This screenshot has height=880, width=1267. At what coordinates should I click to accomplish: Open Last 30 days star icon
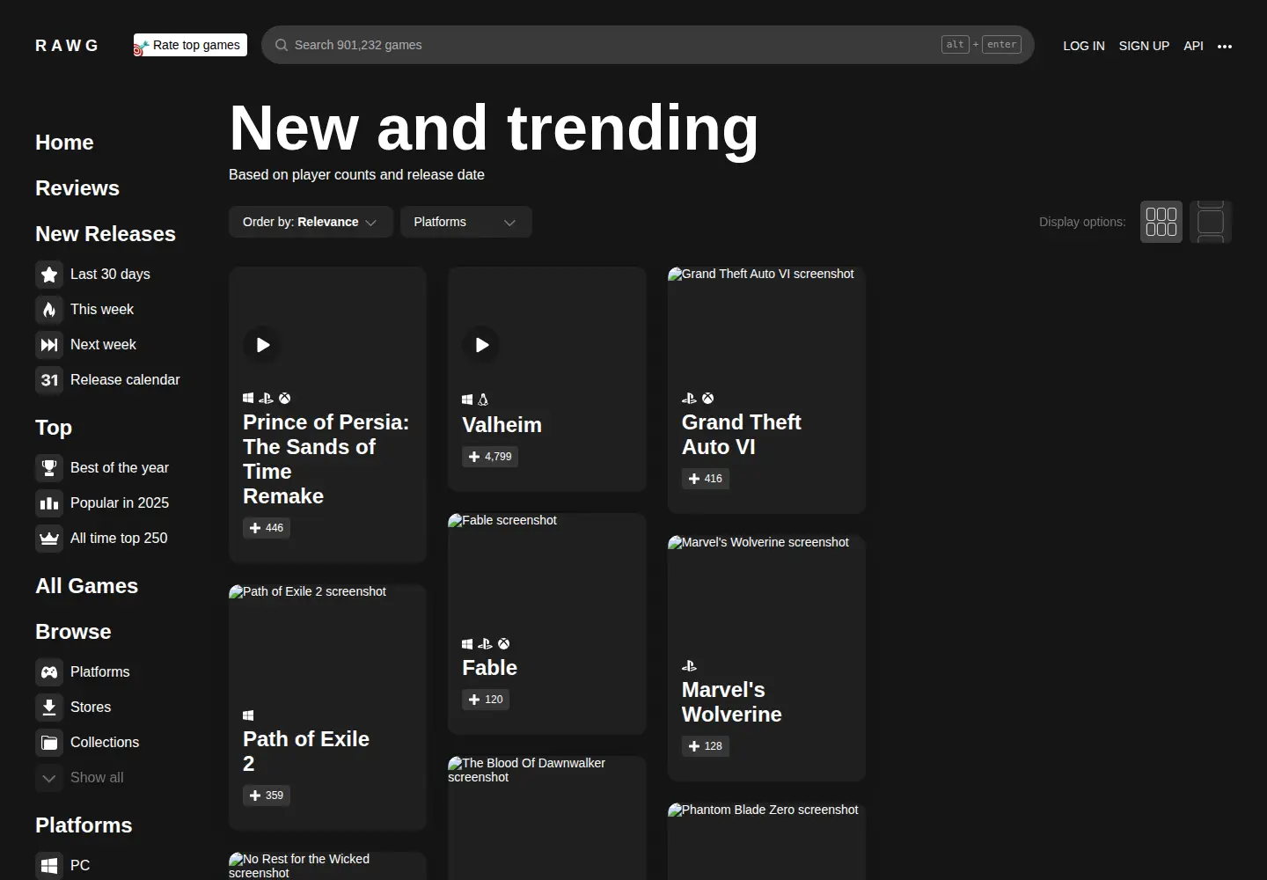[x=49, y=275]
